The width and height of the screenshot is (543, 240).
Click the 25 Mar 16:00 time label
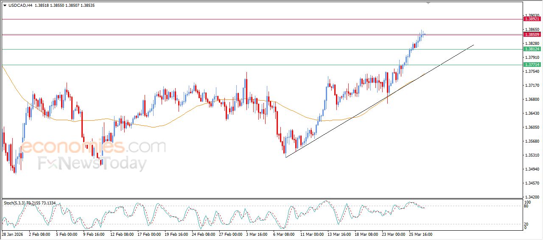tap(420, 234)
